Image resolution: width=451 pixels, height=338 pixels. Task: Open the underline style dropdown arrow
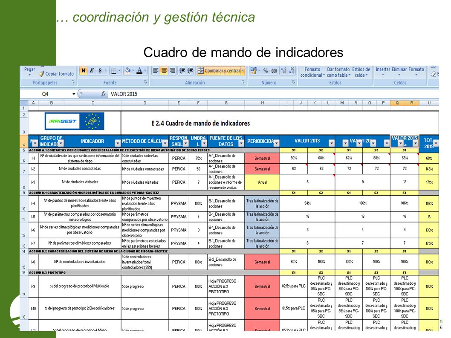click(x=106, y=70)
